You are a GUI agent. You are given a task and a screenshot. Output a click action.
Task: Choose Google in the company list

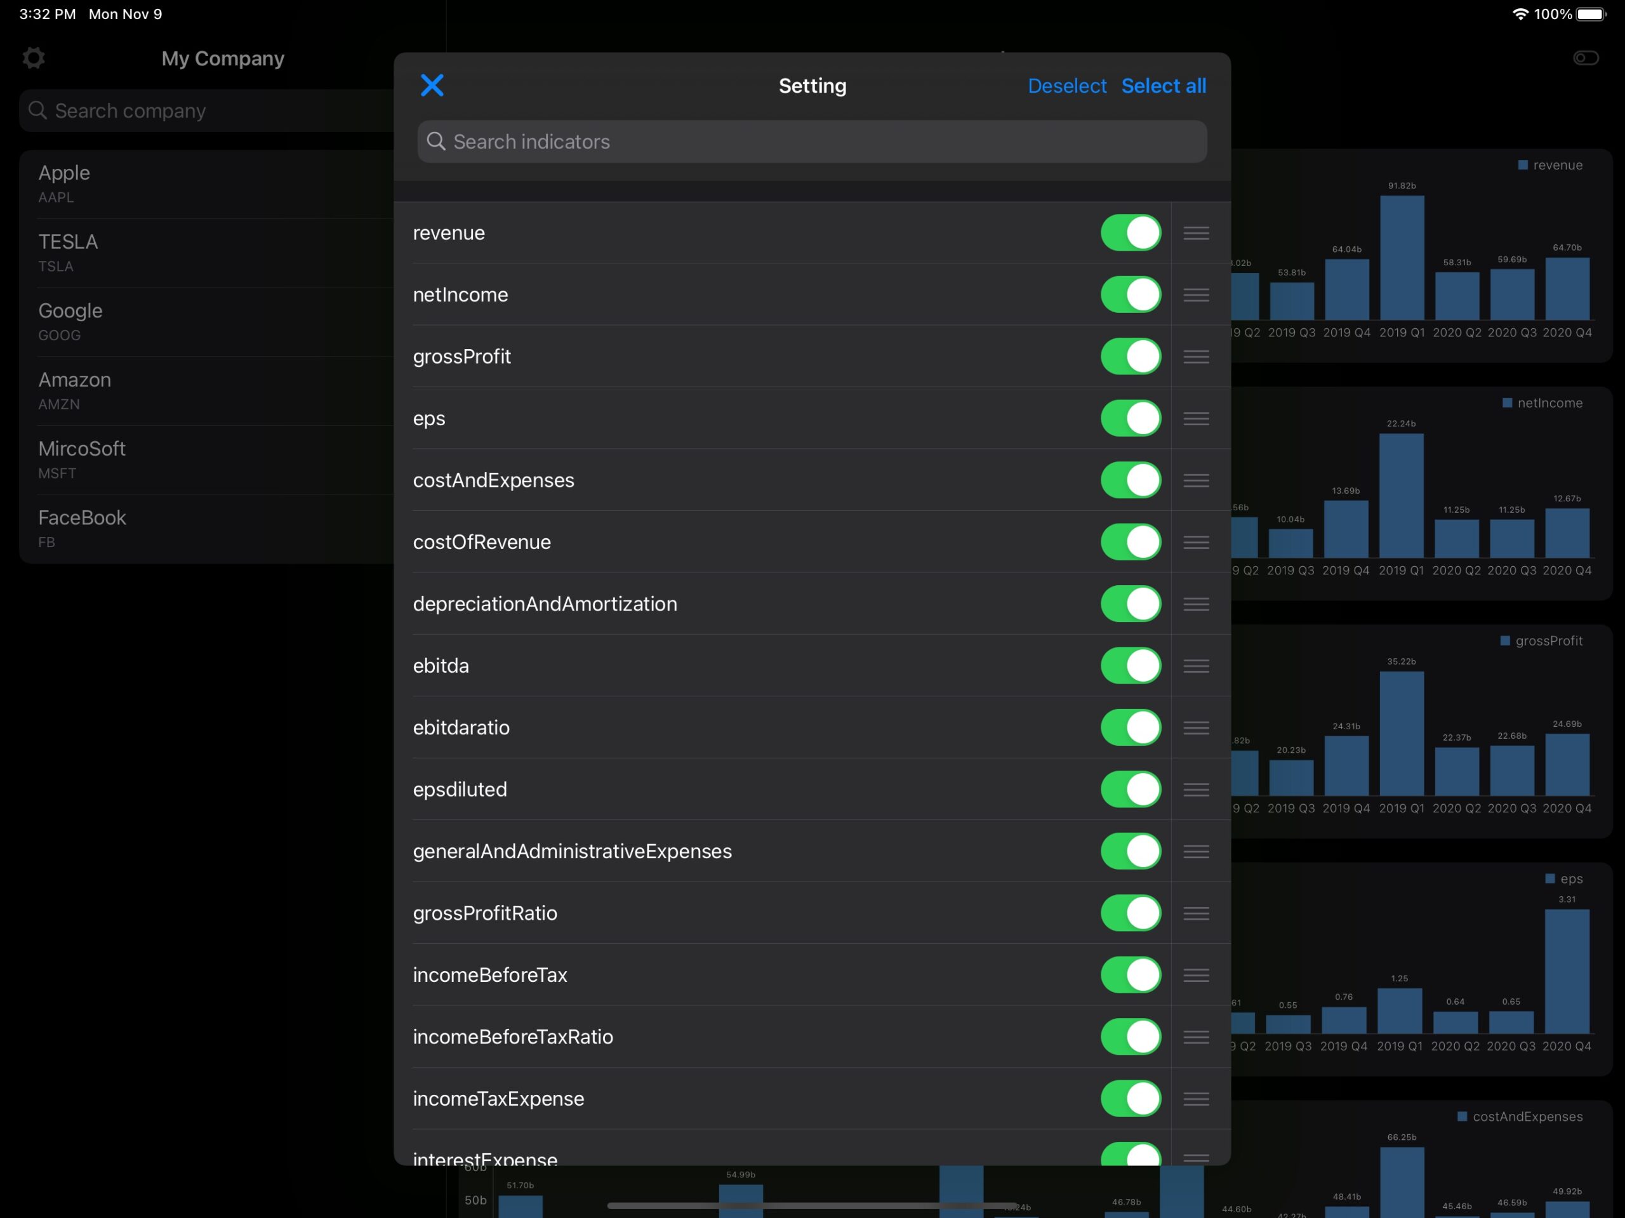pos(206,322)
